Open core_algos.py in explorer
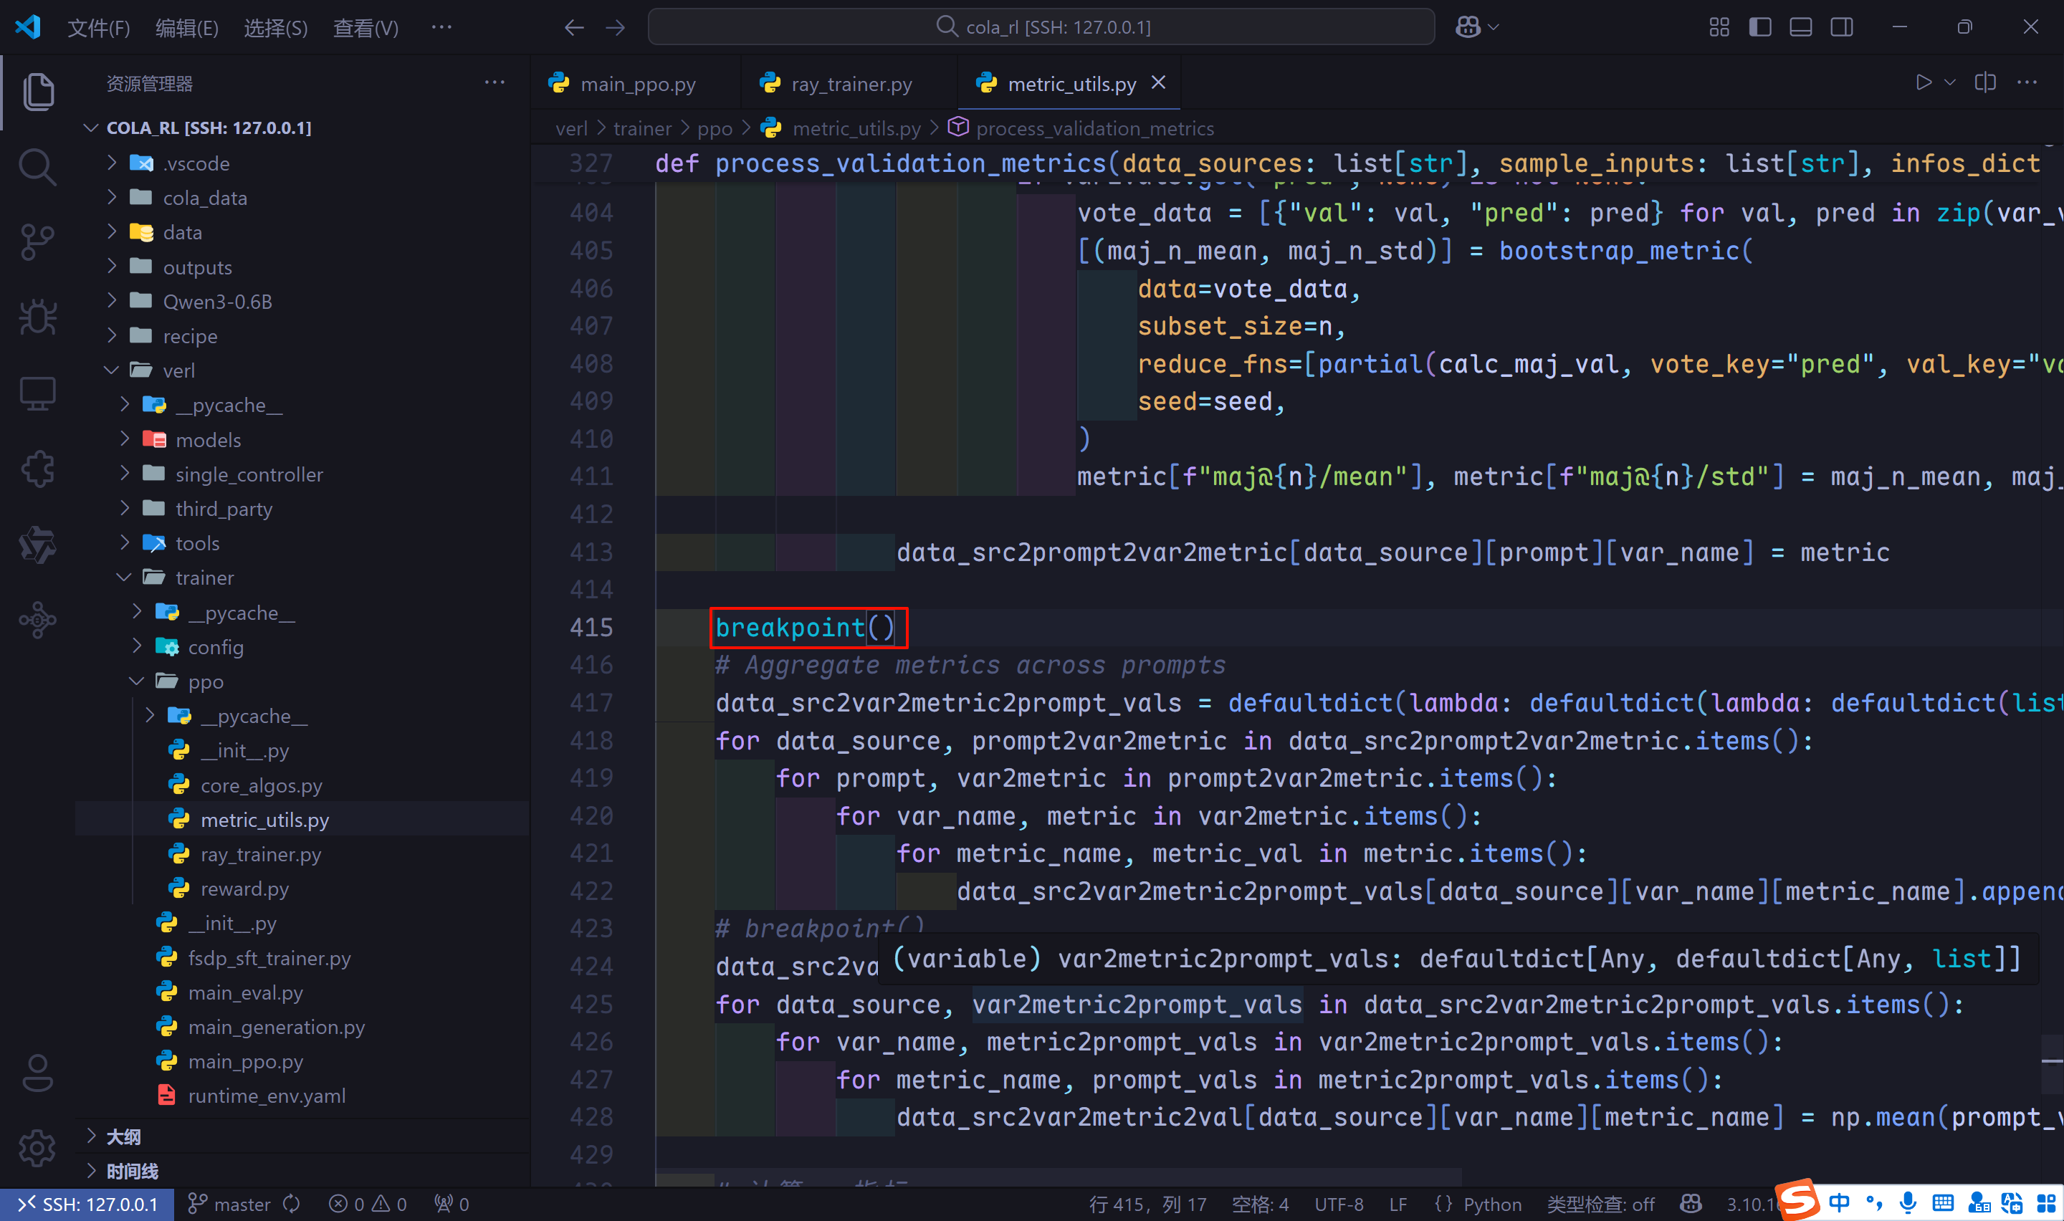2064x1221 pixels. click(x=261, y=785)
